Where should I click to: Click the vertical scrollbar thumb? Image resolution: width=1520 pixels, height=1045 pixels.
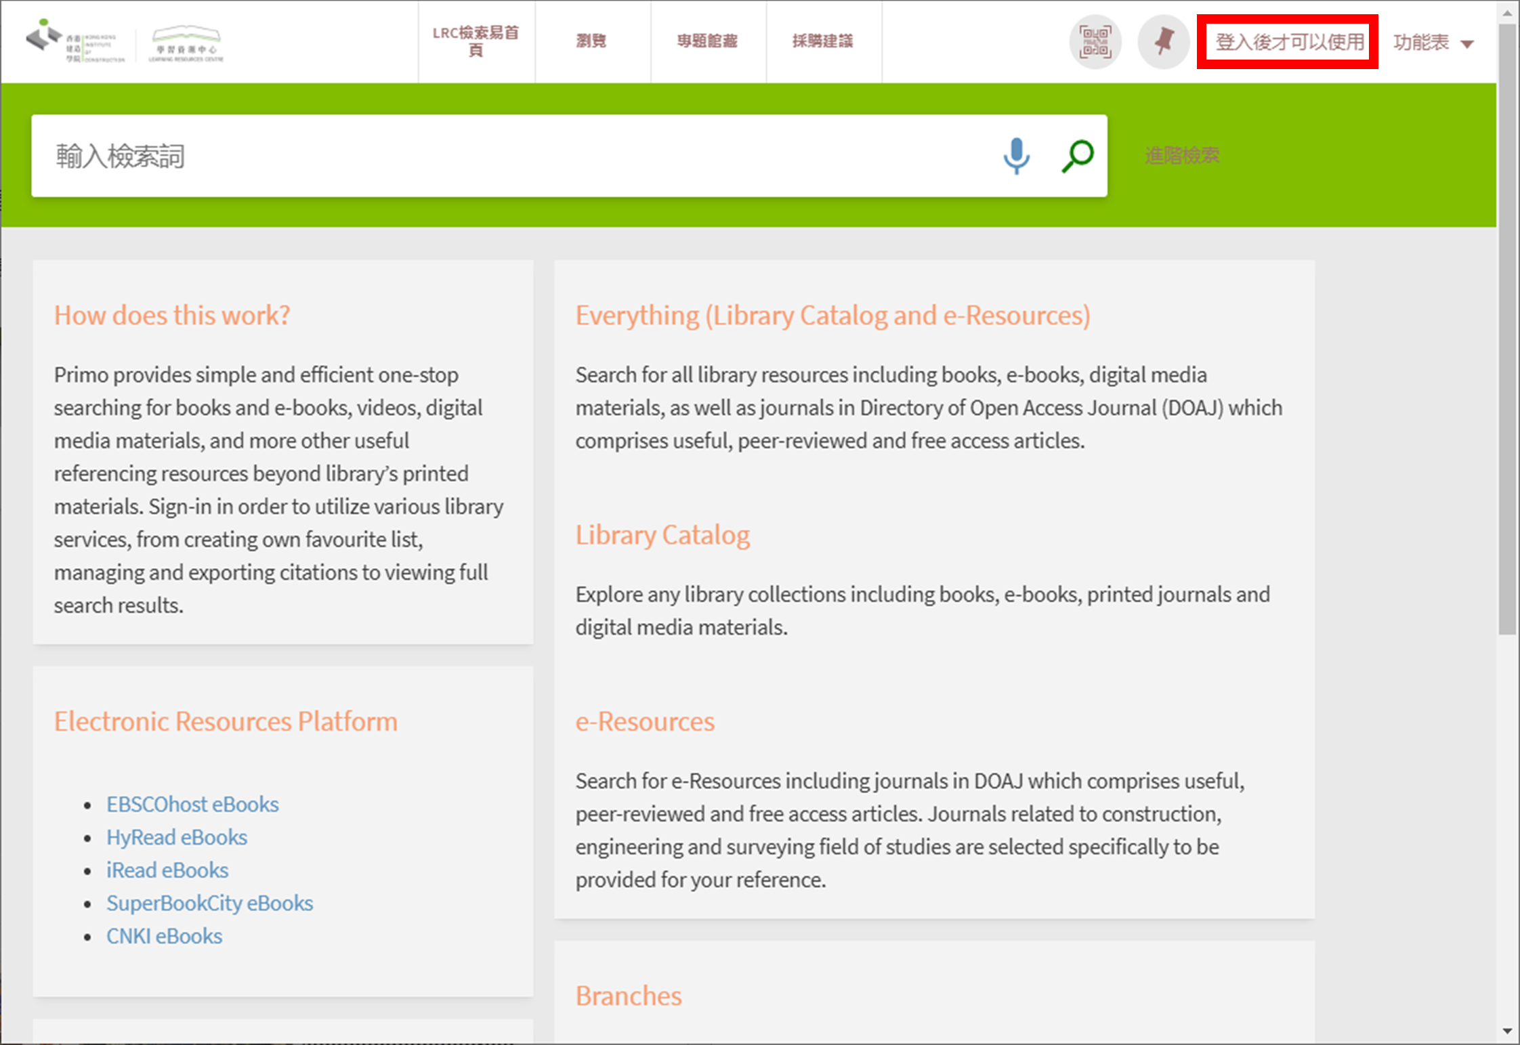pyautogui.click(x=1508, y=330)
